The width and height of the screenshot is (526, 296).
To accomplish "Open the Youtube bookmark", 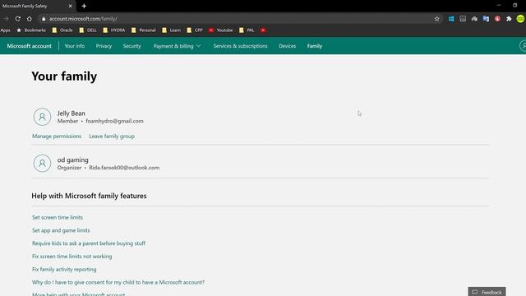I will tap(221, 30).
